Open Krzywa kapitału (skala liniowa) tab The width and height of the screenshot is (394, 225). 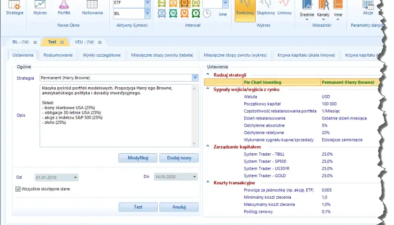[x=306, y=55]
